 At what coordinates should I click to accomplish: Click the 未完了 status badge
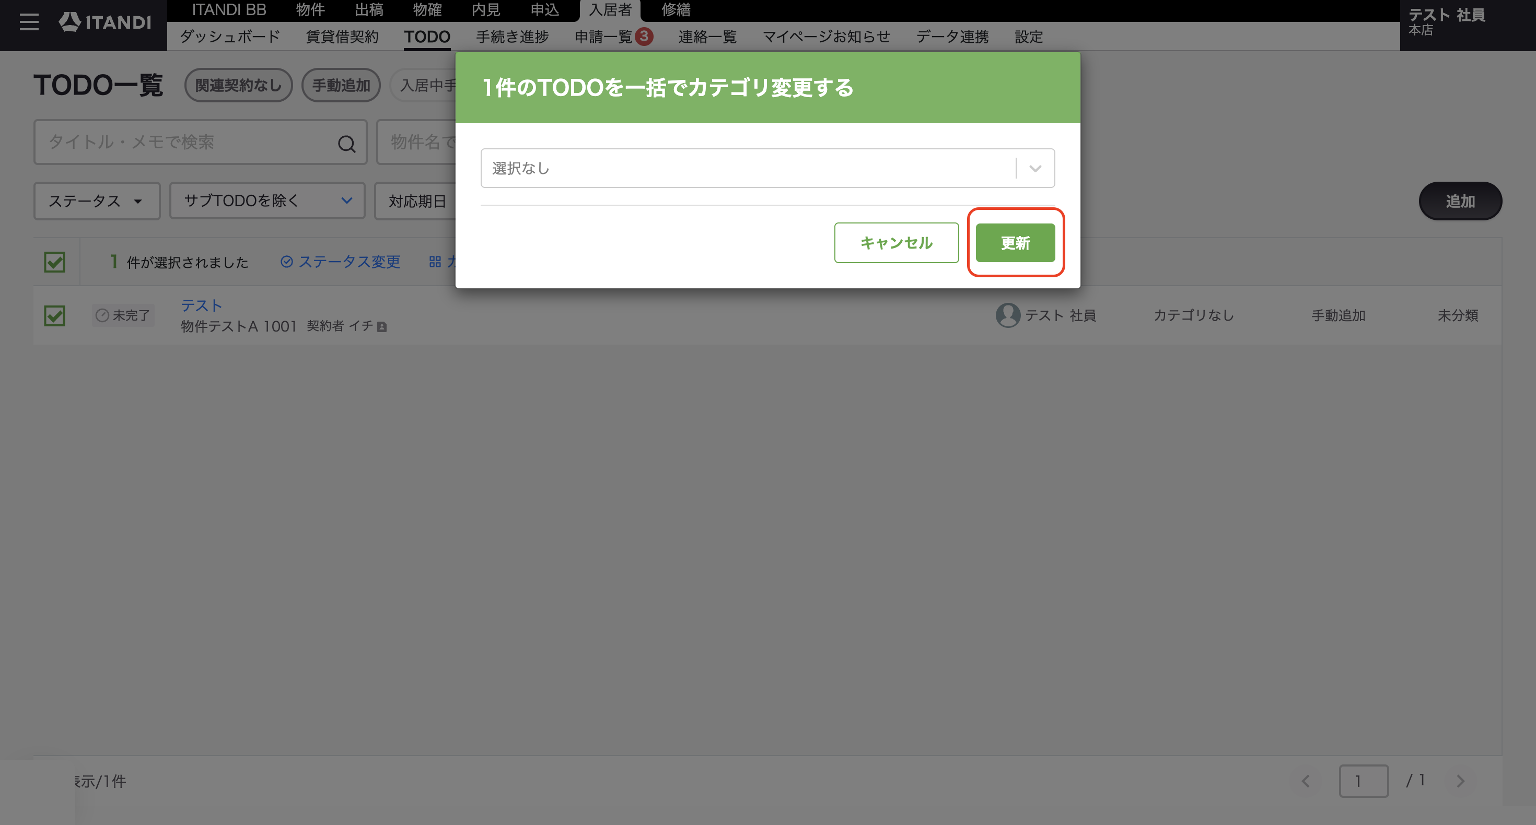[123, 315]
